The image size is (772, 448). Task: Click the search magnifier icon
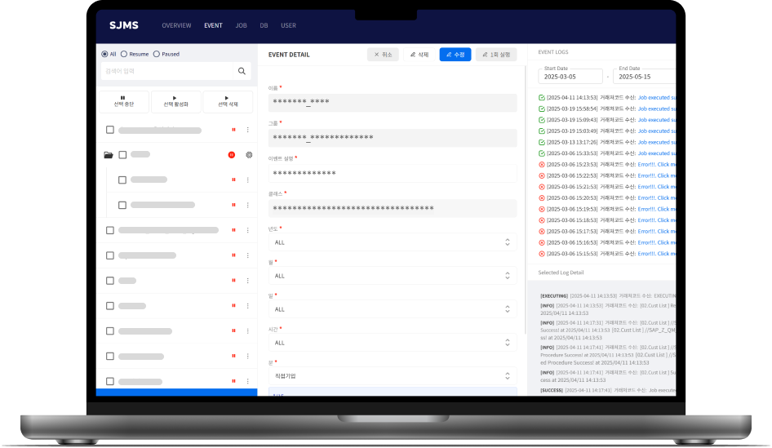click(x=242, y=72)
